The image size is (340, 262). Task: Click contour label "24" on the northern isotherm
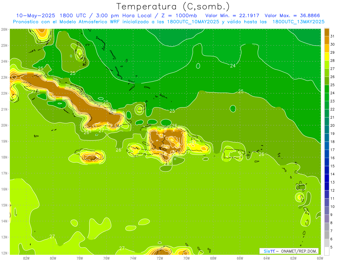point(233,66)
